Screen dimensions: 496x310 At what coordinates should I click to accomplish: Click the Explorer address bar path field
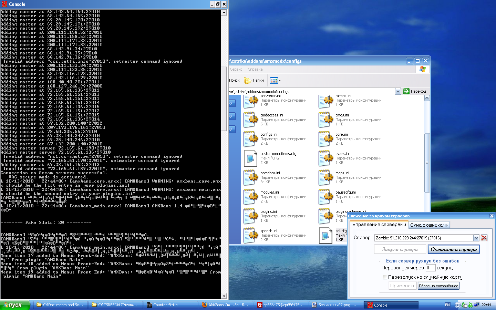pos(312,91)
